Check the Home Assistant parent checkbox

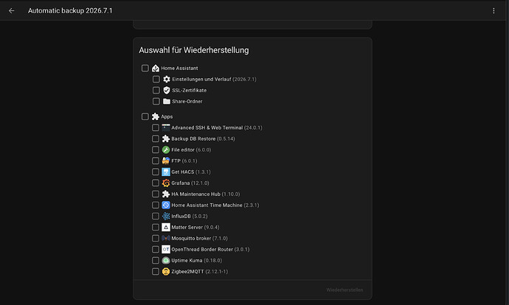[145, 68]
